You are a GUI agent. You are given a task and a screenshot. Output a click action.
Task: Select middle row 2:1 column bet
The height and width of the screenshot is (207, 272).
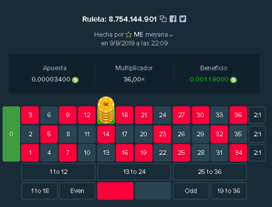257,134
